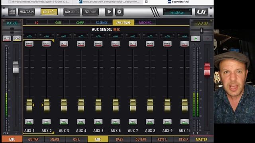Select the MIC channel label at bottom left
255x143 pixels.
12,139
